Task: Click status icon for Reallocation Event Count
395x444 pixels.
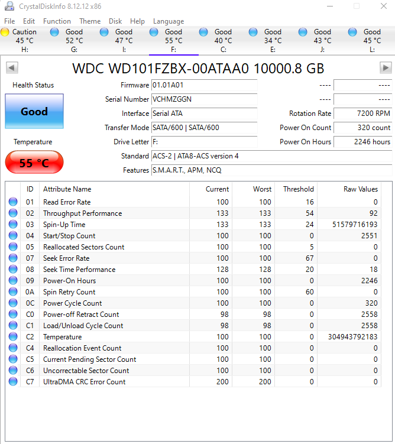Action: [13, 348]
